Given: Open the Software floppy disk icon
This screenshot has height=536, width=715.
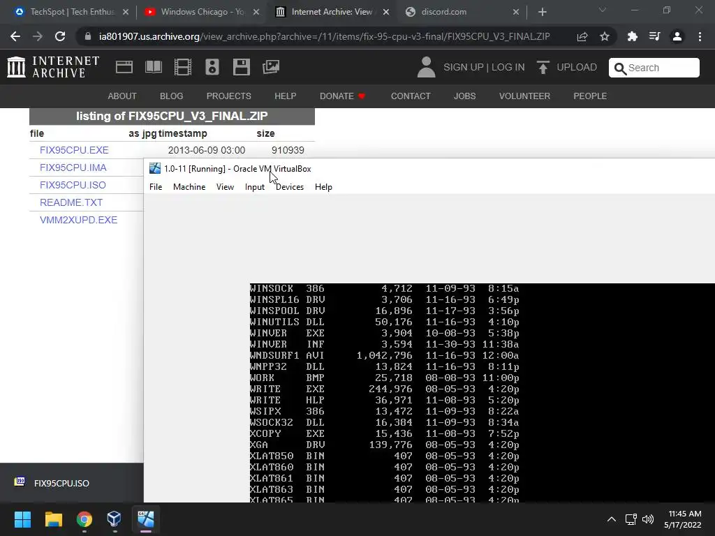Looking at the screenshot, I should [x=241, y=67].
